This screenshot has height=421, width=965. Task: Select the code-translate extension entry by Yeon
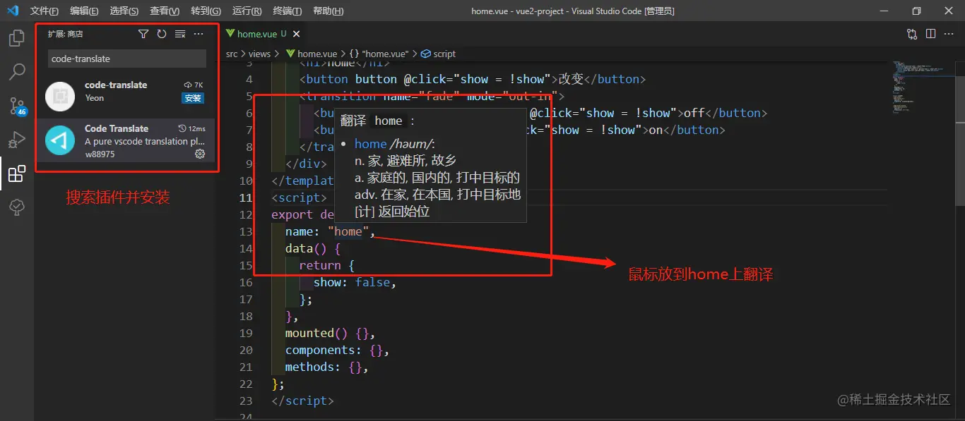(x=126, y=97)
